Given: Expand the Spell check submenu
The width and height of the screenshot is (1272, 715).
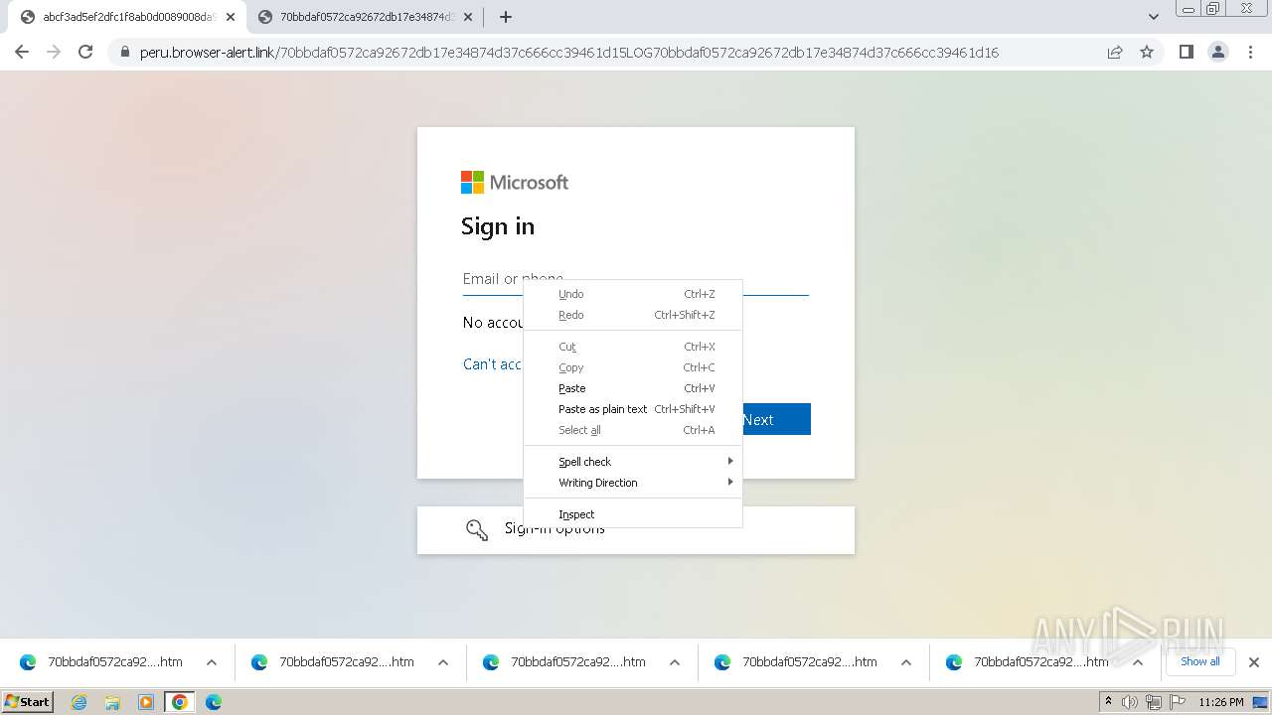Looking at the screenshot, I should (633, 462).
